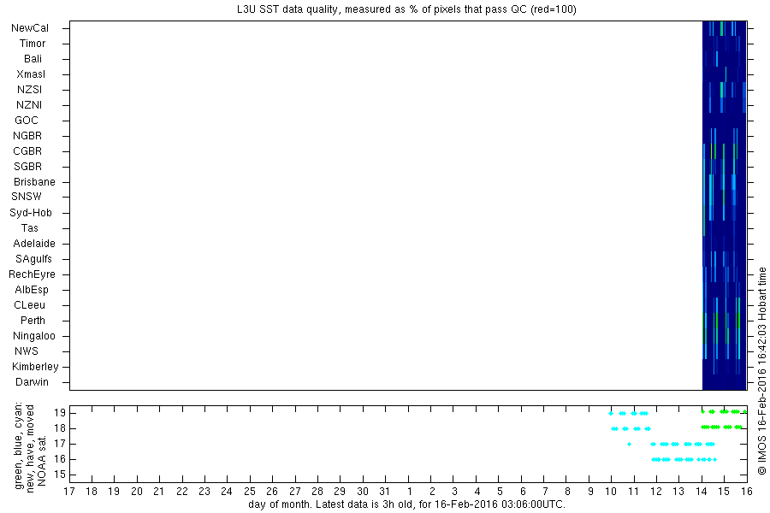The height and width of the screenshot is (513, 770).
Task: Select the RechEyre row label
Action: 32,274
